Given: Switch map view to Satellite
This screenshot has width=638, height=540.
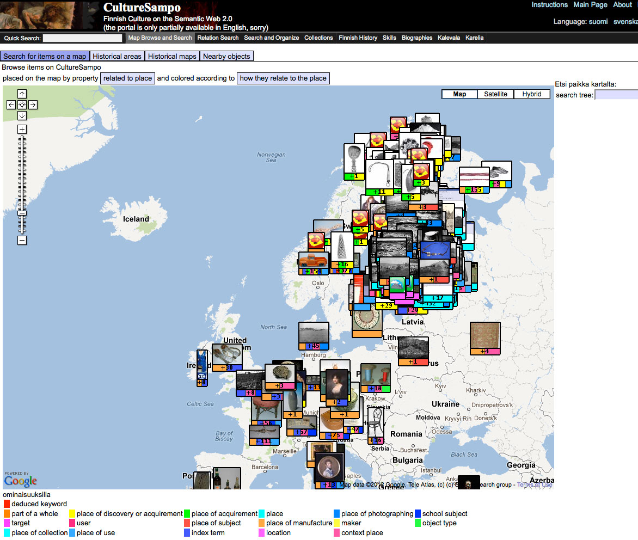Looking at the screenshot, I should click(495, 94).
